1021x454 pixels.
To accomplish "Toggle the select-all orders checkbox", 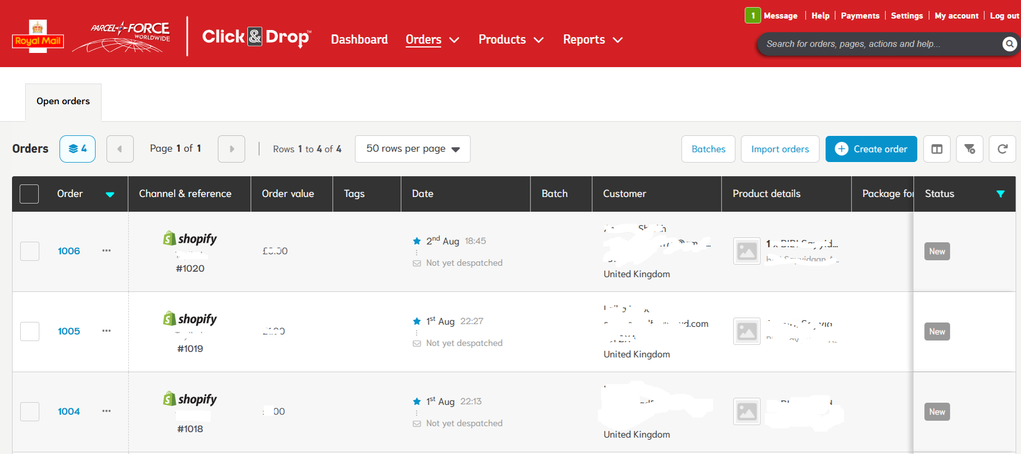I will 29,194.
